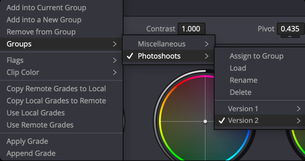The image size is (305, 161).
Task: Choose Add into Current Group
Action: coord(61,8)
